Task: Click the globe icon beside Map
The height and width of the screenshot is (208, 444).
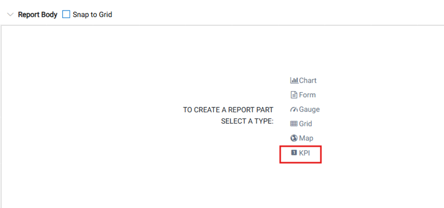Action: (x=294, y=138)
